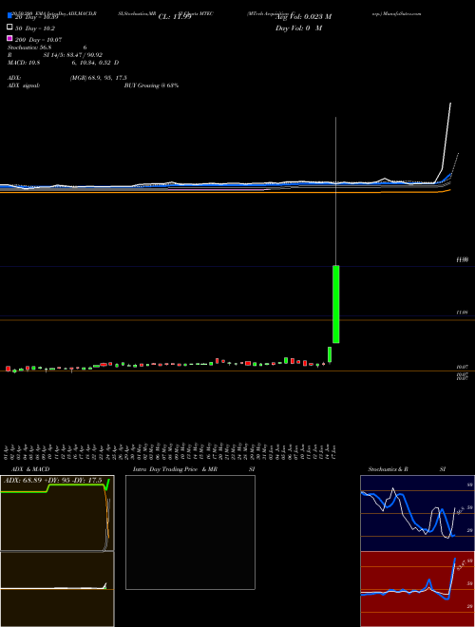
Task: Open the ADX green line chart panel
Action: coord(57,513)
